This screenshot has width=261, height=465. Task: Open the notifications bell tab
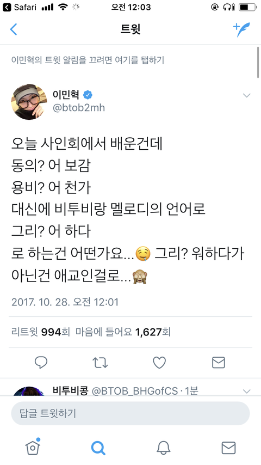[163, 448]
